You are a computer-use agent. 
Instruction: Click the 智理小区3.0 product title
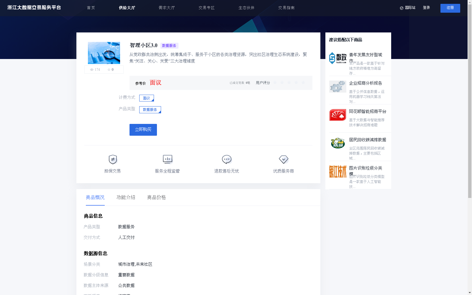click(144, 45)
